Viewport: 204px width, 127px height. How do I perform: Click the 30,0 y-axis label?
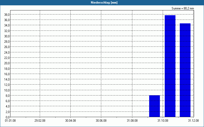pyautogui.click(x=7, y=36)
